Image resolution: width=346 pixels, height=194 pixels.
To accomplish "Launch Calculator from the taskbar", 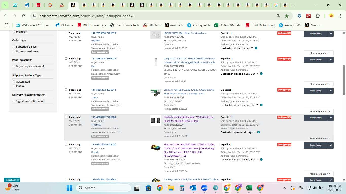I will (x=182, y=188).
